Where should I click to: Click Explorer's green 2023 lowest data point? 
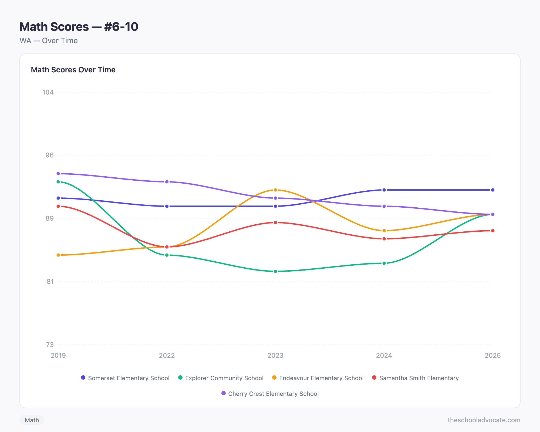coord(275,271)
